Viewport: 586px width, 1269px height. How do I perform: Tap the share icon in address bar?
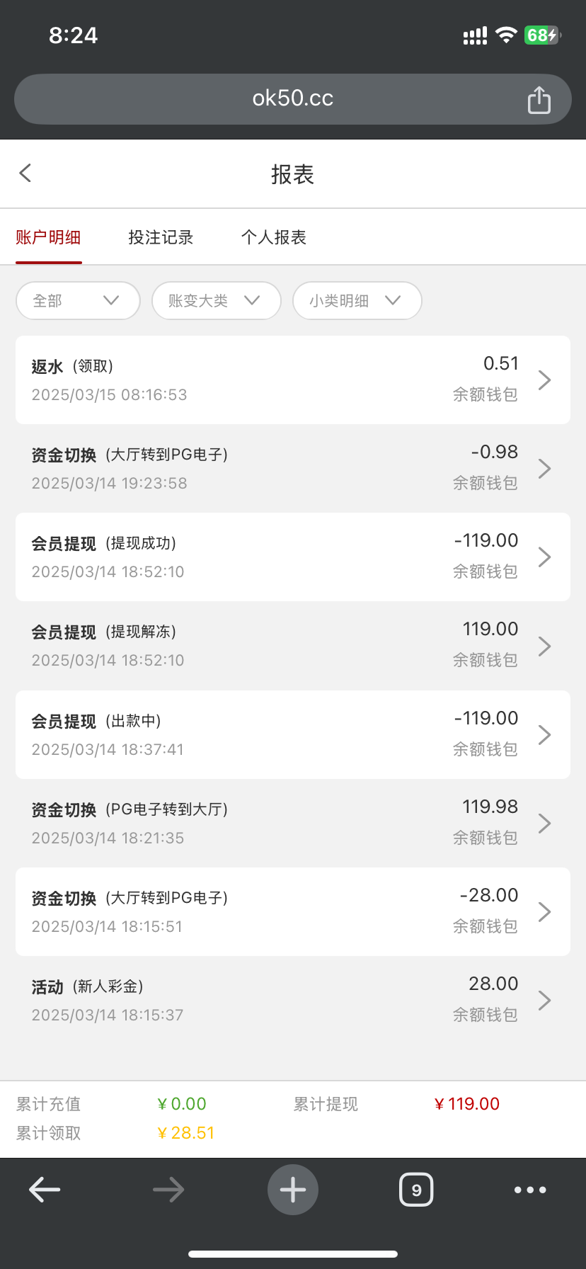(x=539, y=100)
